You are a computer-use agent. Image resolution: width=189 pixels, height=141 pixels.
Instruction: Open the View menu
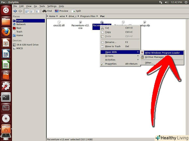click(x=29, y=6)
